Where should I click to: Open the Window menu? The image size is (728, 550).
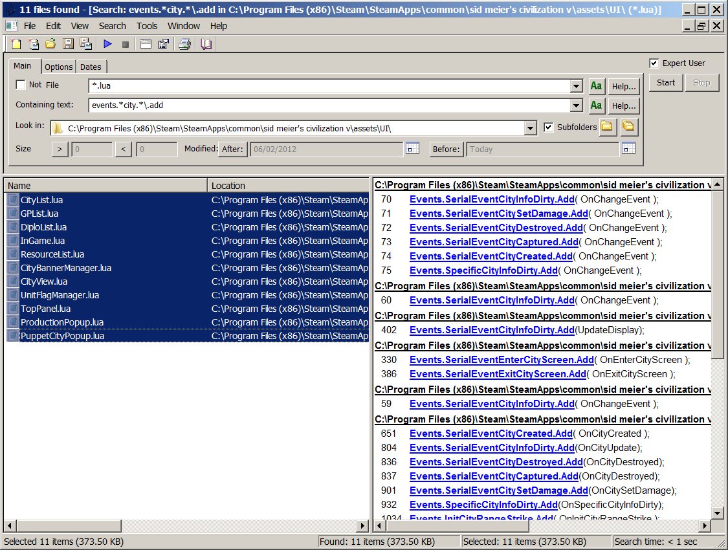[x=183, y=26]
